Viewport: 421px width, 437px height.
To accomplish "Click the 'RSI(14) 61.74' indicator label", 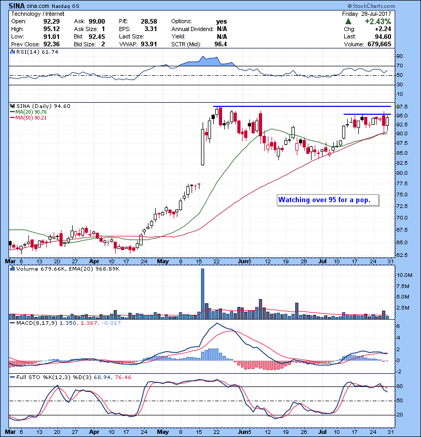I will (37, 52).
